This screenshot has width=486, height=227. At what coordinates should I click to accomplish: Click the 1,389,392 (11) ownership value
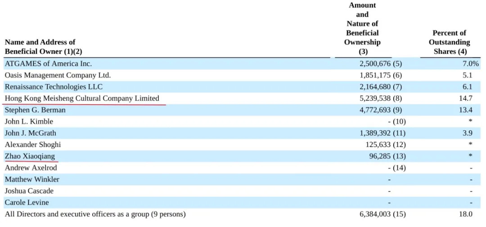coord(382,133)
